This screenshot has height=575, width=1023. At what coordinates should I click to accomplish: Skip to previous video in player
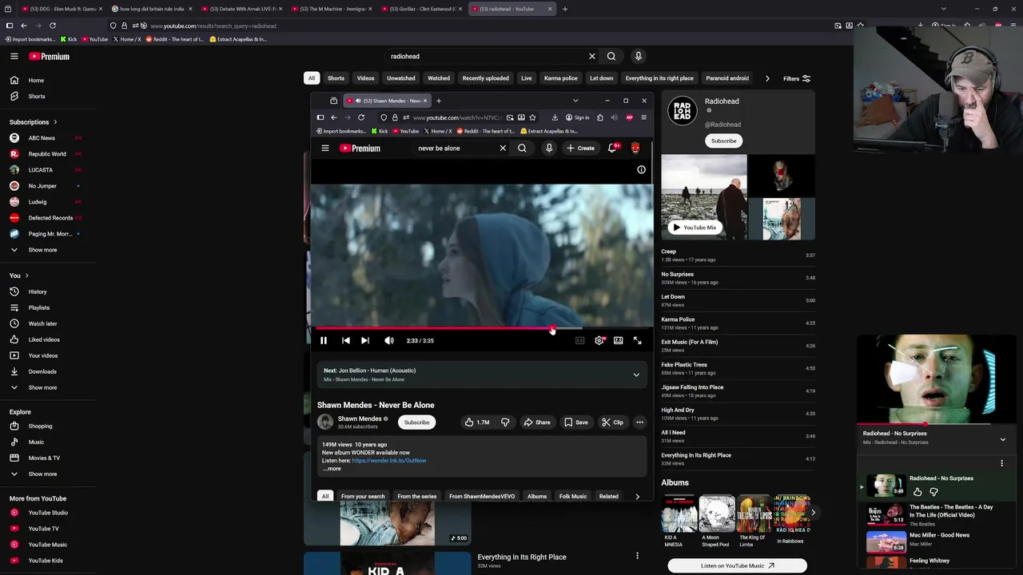pos(346,341)
